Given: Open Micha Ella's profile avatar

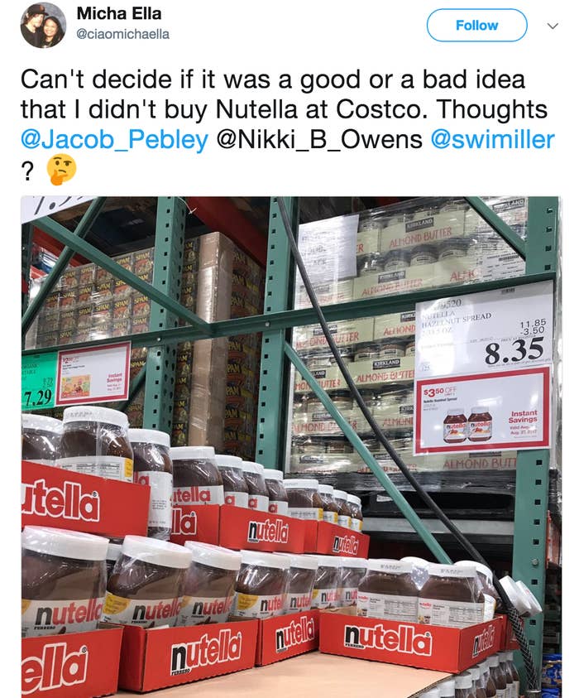Looking at the screenshot, I should (x=43, y=26).
